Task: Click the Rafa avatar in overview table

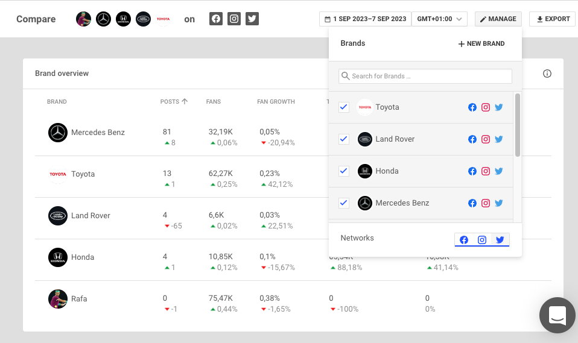Action: (x=58, y=299)
